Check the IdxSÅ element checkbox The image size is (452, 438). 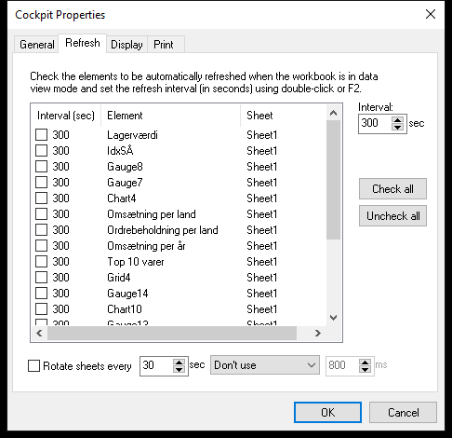coord(41,151)
